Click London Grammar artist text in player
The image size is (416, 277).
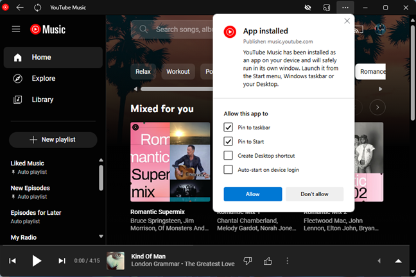[155, 264]
